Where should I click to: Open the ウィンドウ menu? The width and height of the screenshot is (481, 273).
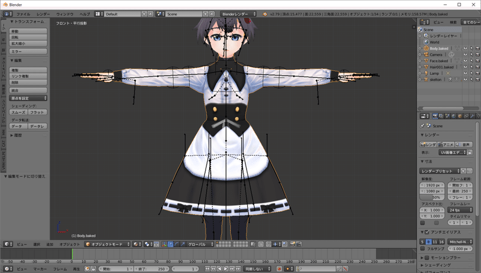[x=65, y=14]
